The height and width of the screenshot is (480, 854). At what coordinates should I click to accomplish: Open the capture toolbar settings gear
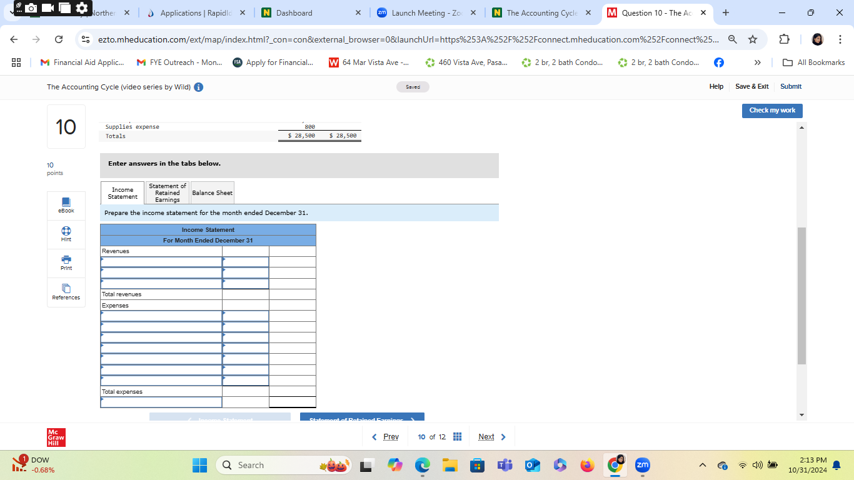pyautogui.click(x=82, y=8)
